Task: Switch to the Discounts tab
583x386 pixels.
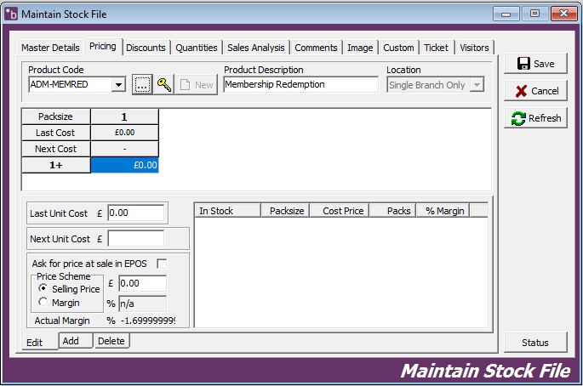Action: tap(146, 48)
